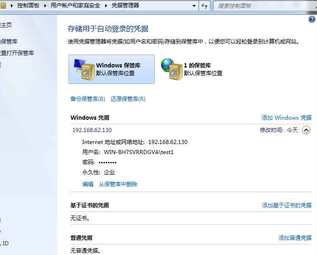Click the 无普通凭据。 text
The image size is (317, 255).
click(x=86, y=251)
